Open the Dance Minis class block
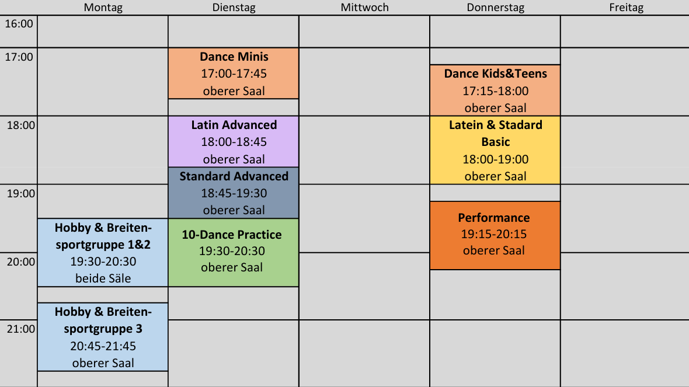This screenshot has height=387, width=689. (x=234, y=74)
